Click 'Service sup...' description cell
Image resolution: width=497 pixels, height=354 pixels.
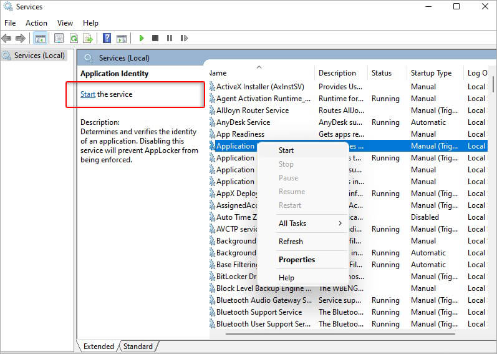click(x=340, y=300)
